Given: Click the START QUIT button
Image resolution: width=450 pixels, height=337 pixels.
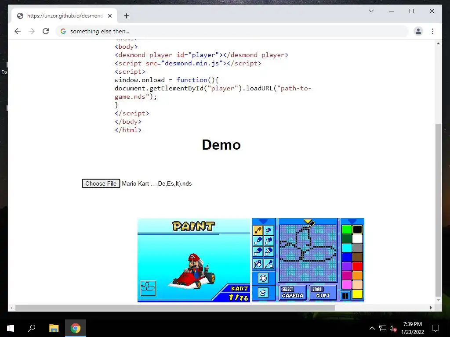Looking at the screenshot, I should click(323, 293).
